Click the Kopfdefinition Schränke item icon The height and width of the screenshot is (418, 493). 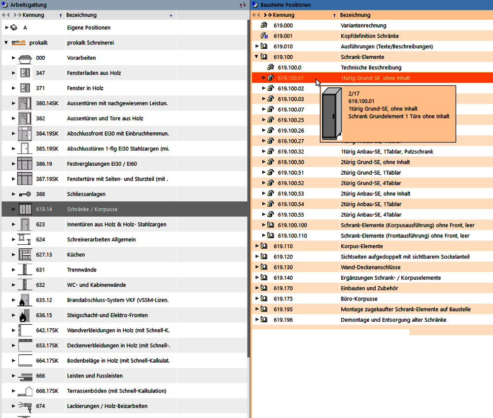pyautogui.click(x=264, y=36)
